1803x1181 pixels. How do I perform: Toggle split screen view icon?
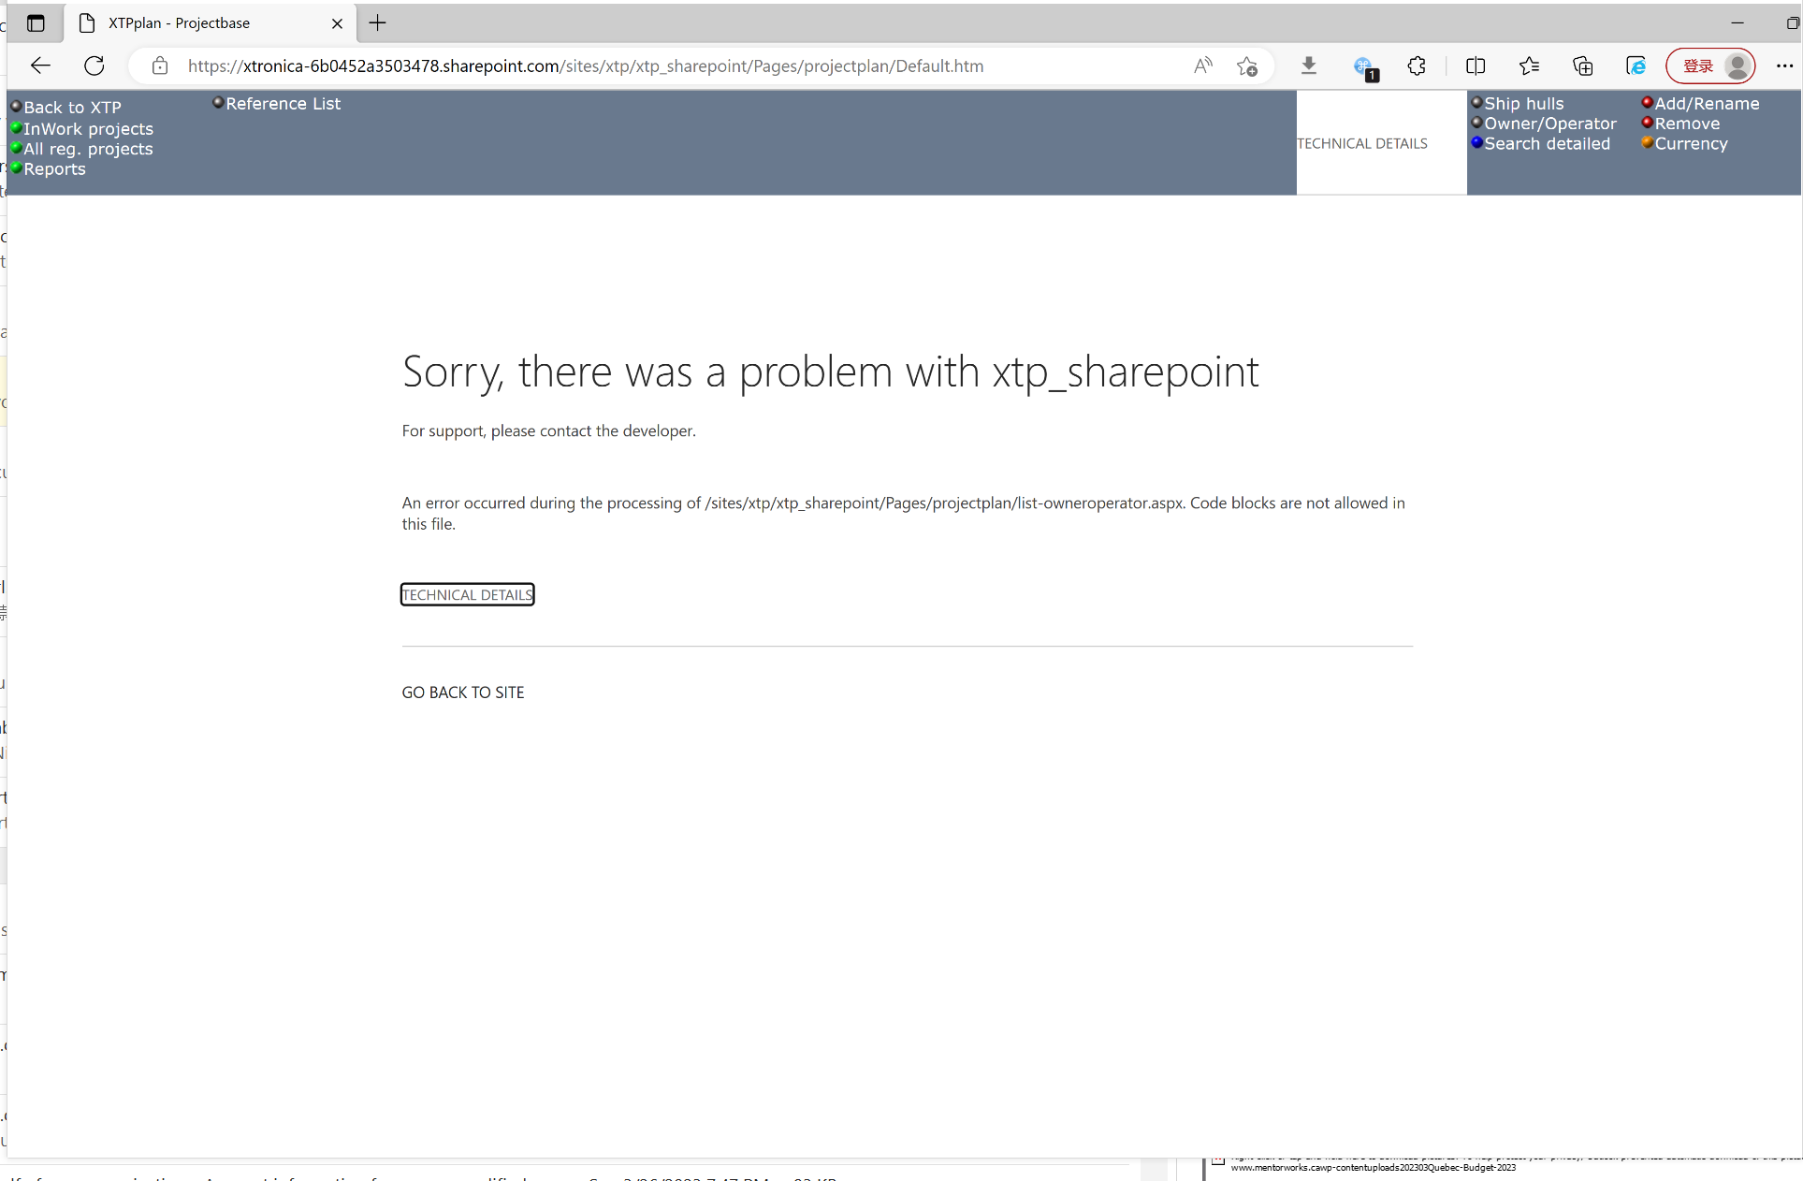[x=1476, y=66]
